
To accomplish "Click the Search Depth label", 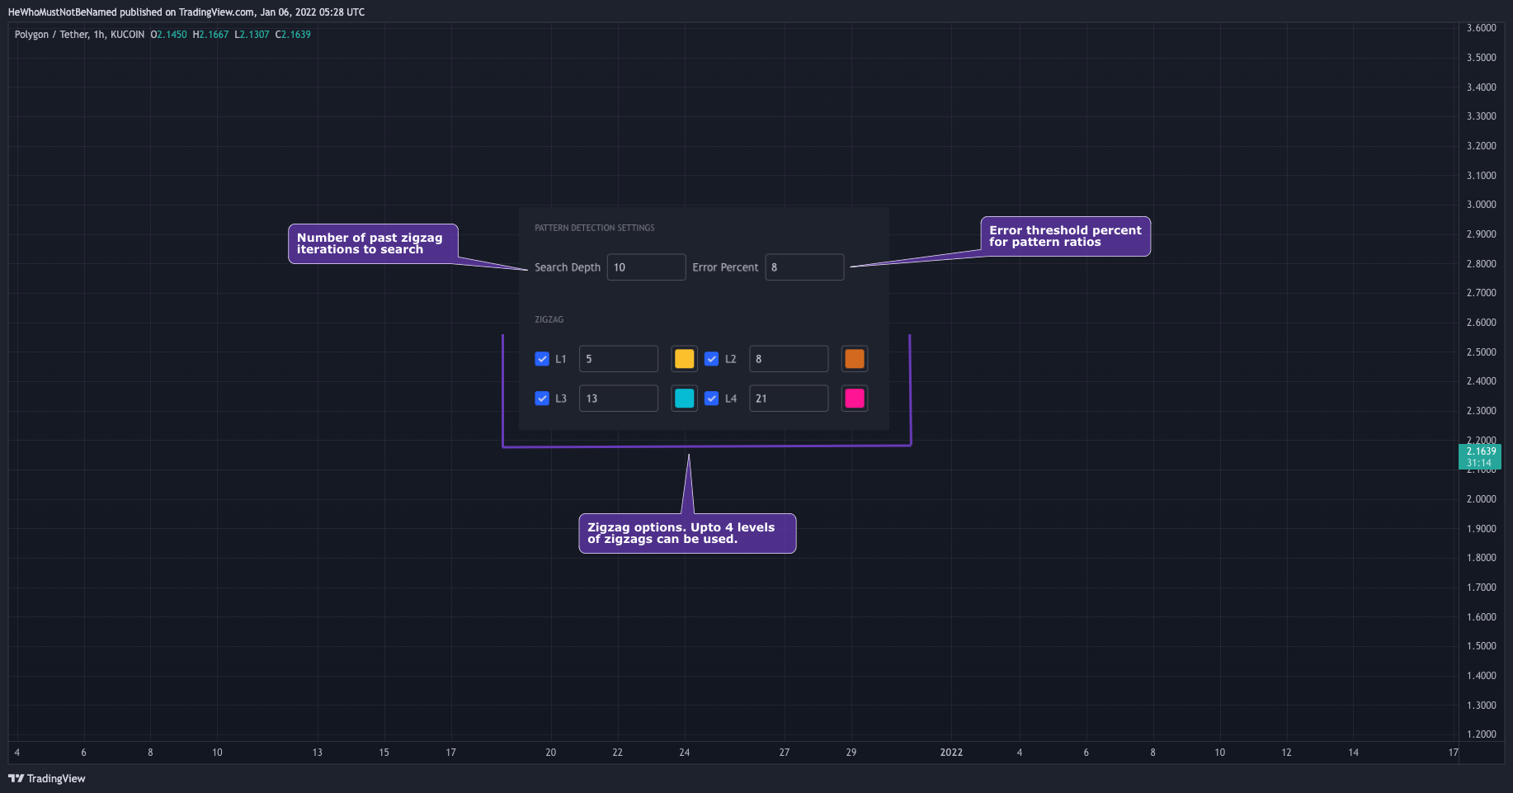I will [x=568, y=267].
